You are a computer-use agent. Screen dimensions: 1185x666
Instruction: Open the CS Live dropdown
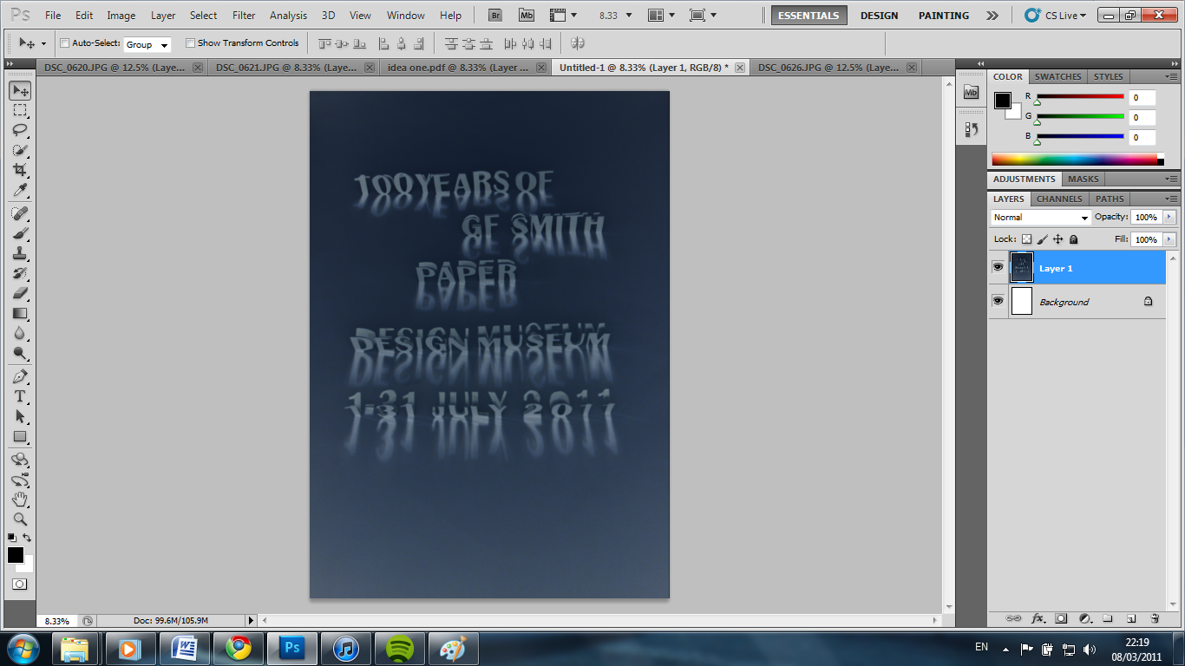1055,16
